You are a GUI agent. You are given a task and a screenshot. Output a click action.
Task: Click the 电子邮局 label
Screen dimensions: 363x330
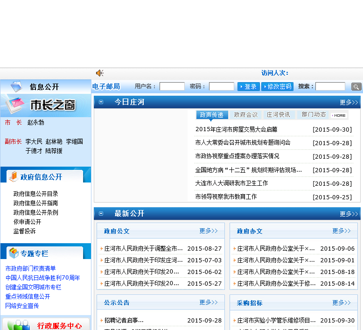click(106, 86)
